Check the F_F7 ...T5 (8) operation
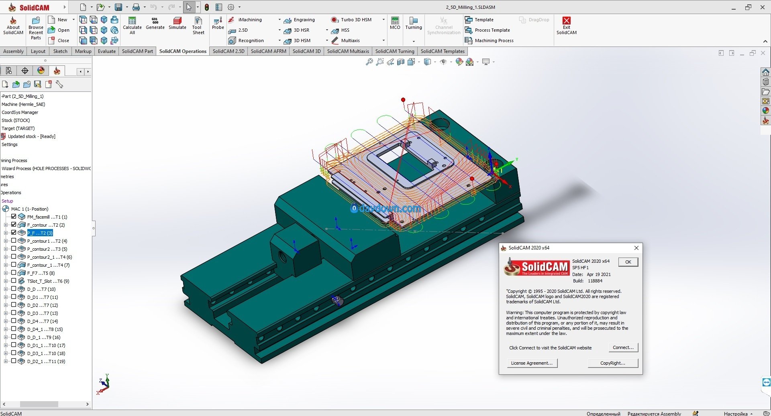Viewport: 771px width, 416px height. point(14,273)
